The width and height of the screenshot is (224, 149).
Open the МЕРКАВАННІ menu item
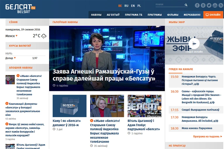pyautogui.click(x=192, y=15)
